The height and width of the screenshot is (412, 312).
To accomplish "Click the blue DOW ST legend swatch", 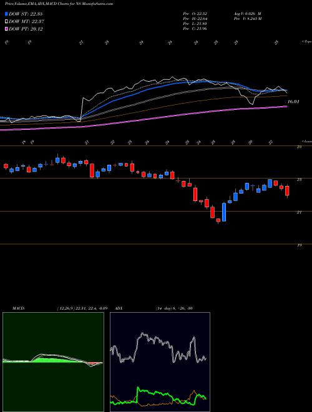I will [x=6, y=14].
